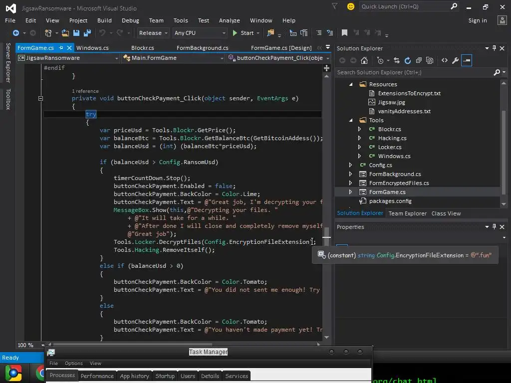This screenshot has height=383, width=511.
Task: Toggle pin on the FormGame.cs tab
Action: [61, 48]
